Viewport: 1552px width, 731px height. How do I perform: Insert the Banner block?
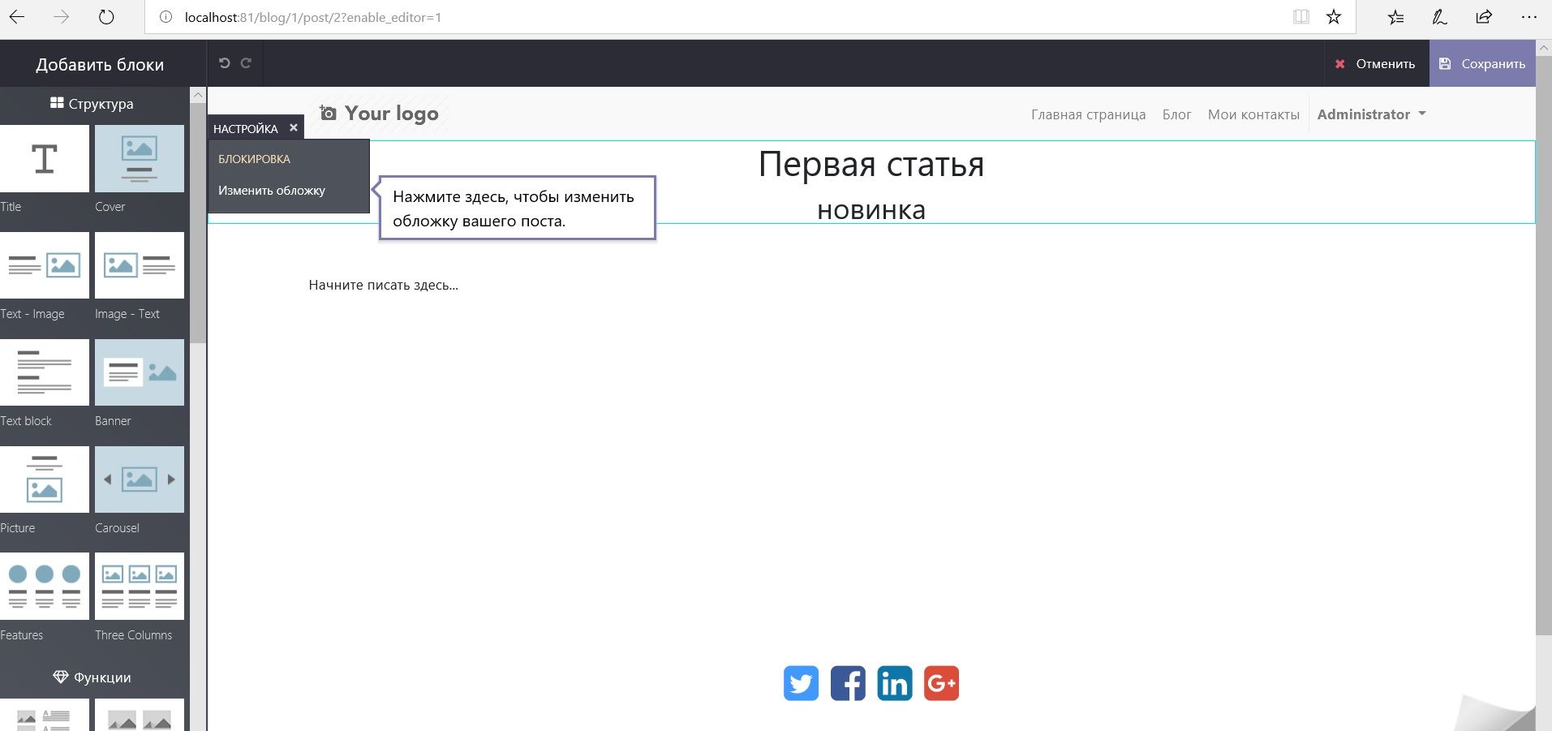pos(139,372)
